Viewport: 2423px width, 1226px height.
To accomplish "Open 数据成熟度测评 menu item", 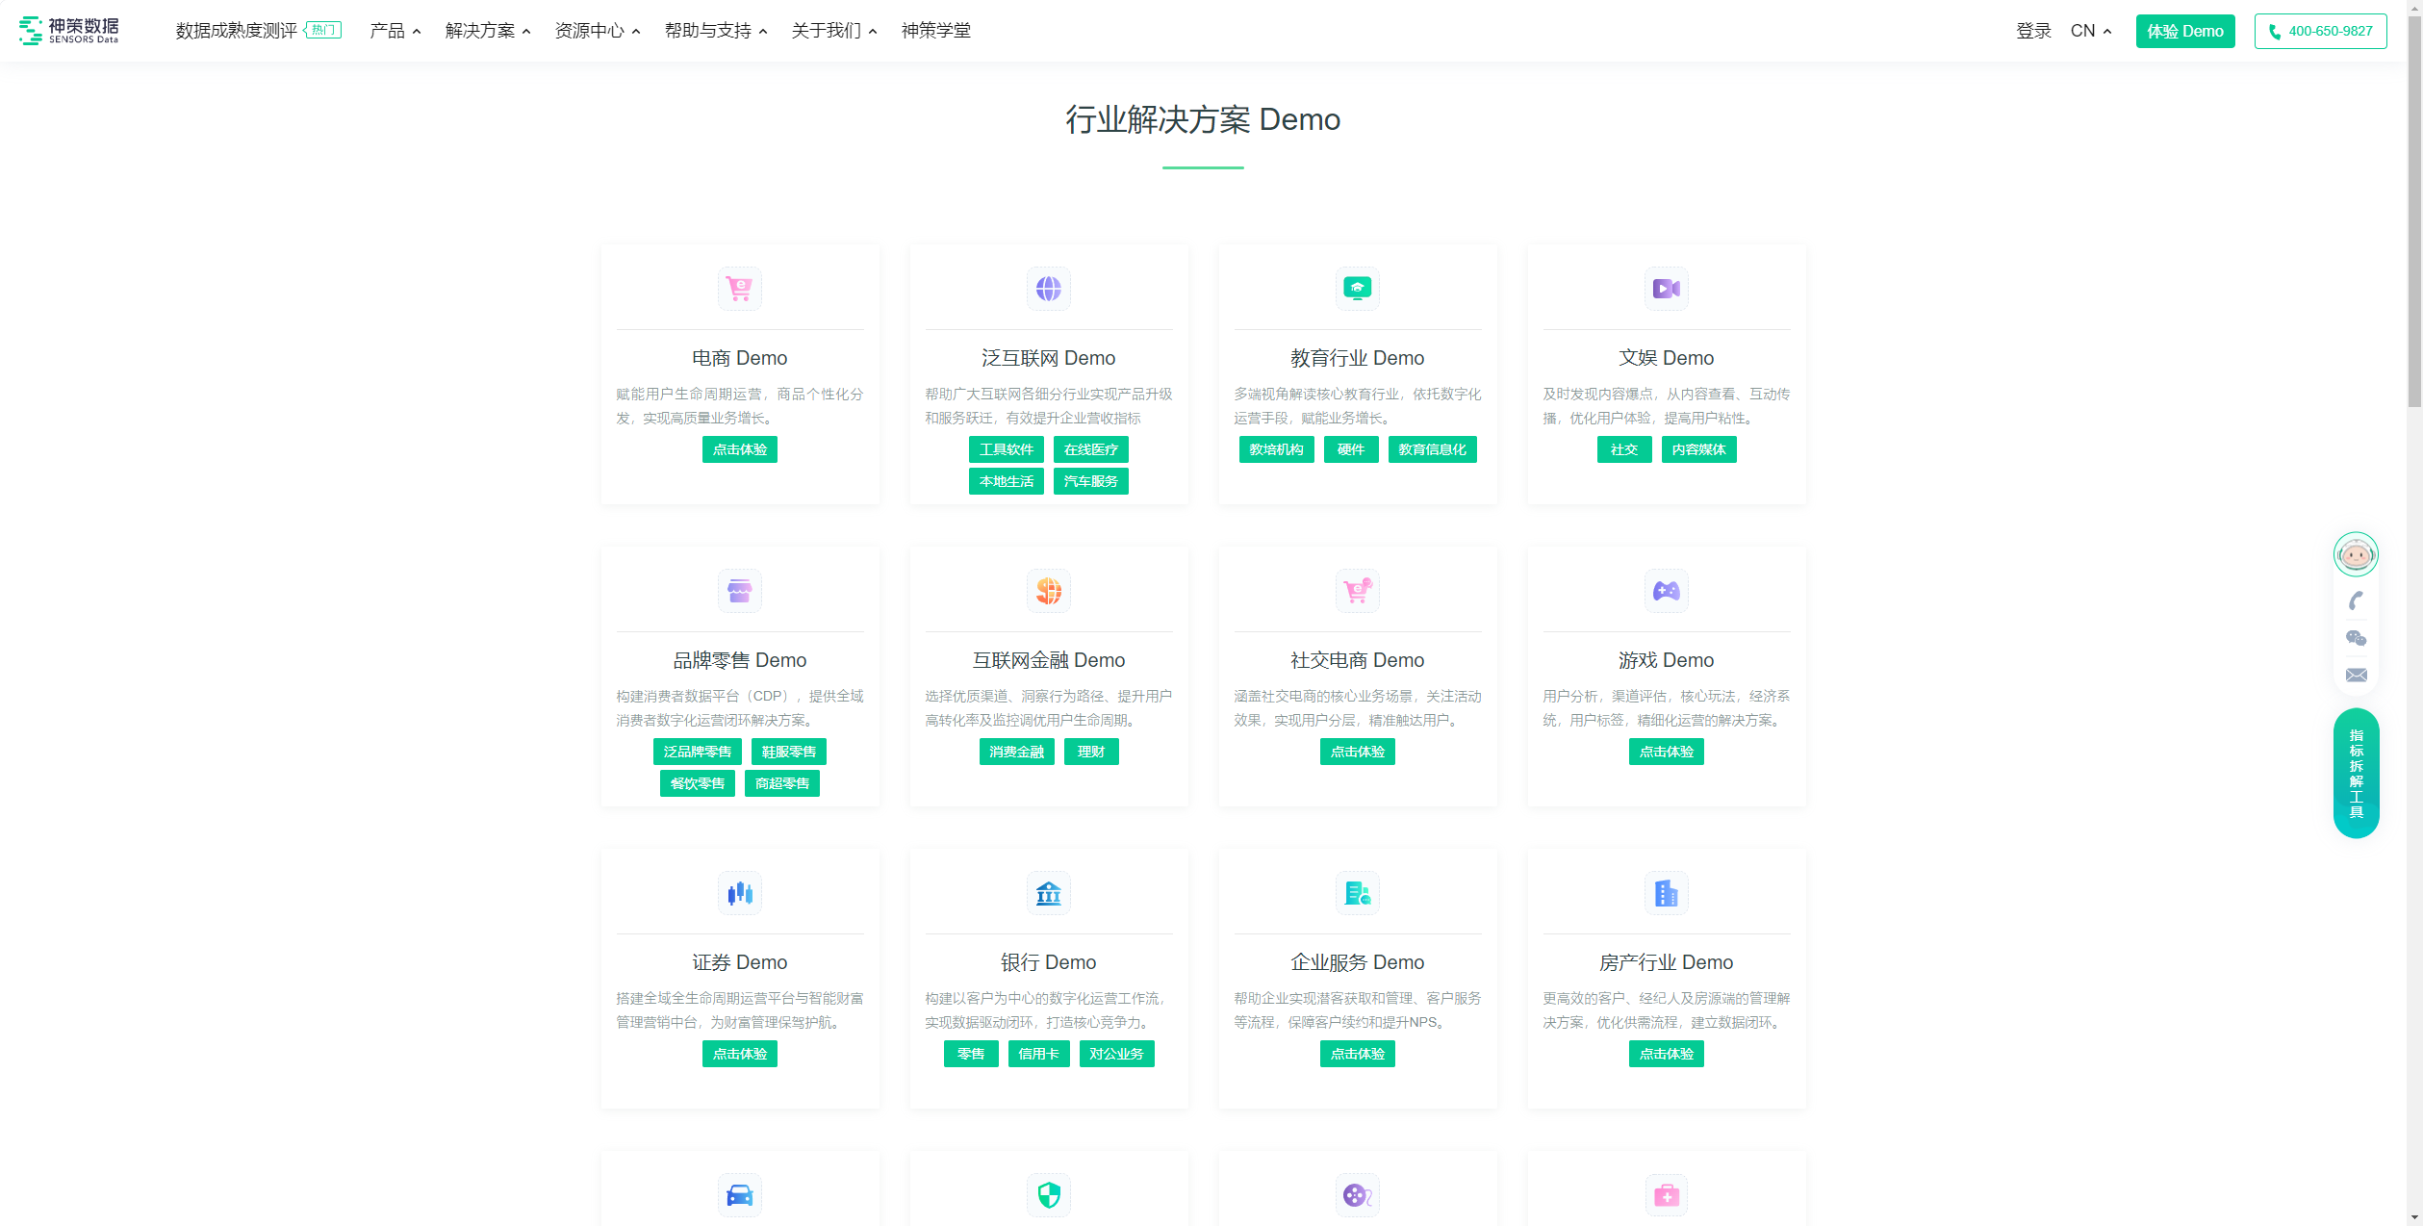I will pos(237,31).
